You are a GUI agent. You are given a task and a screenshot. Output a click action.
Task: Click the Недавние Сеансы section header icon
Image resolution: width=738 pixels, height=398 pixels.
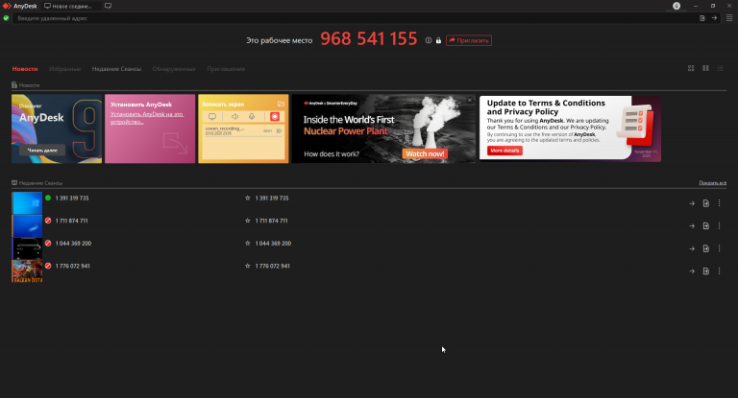tap(14, 183)
